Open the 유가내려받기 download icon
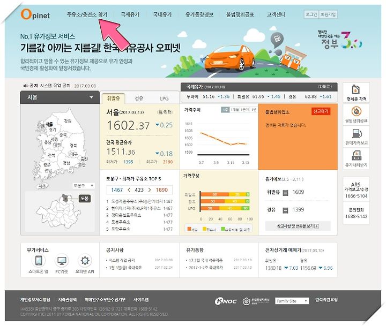The image size is (386, 326). coord(356,159)
